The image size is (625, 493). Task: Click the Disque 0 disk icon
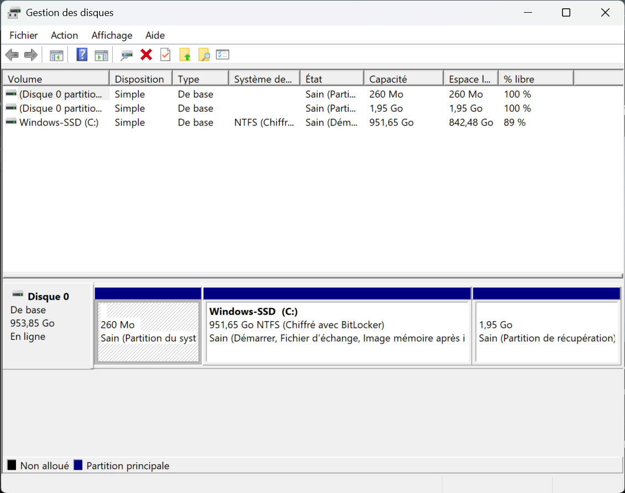[18, 295]
